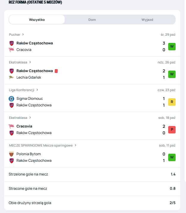This screenshot has width=186, height=213.
Task: Click Raków crest in Lechia Gdańsk match
Action: (12, 71)
